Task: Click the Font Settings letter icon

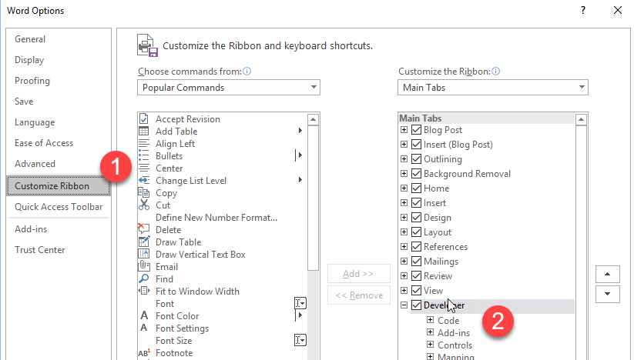Action: [x=143, y=328]
